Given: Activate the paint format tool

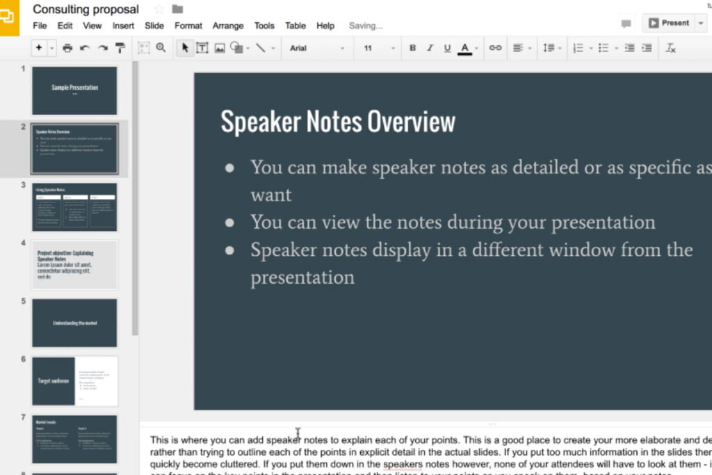Looking at the screenshot, I should [120, 48].
